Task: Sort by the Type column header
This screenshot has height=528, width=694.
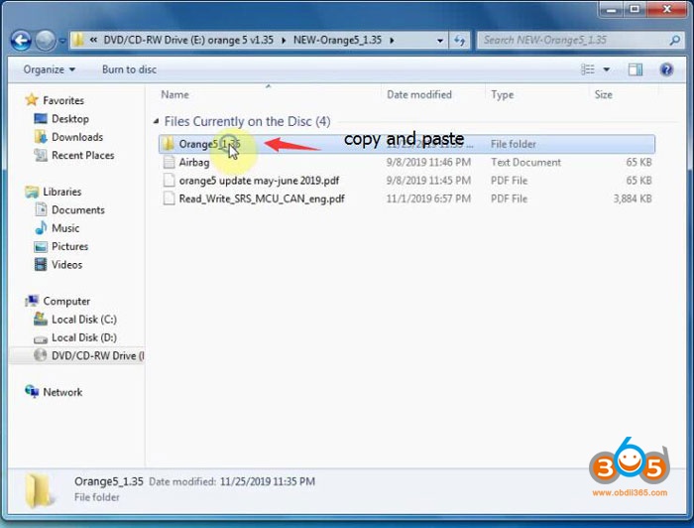Action: [503, 95]
